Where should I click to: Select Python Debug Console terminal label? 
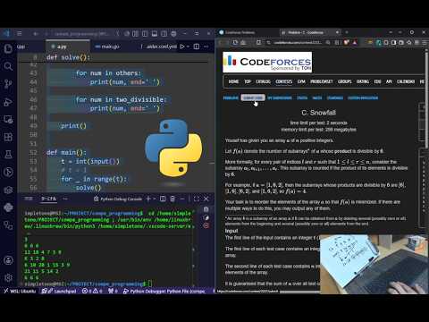pyautogui.click(x=118, y=199)
